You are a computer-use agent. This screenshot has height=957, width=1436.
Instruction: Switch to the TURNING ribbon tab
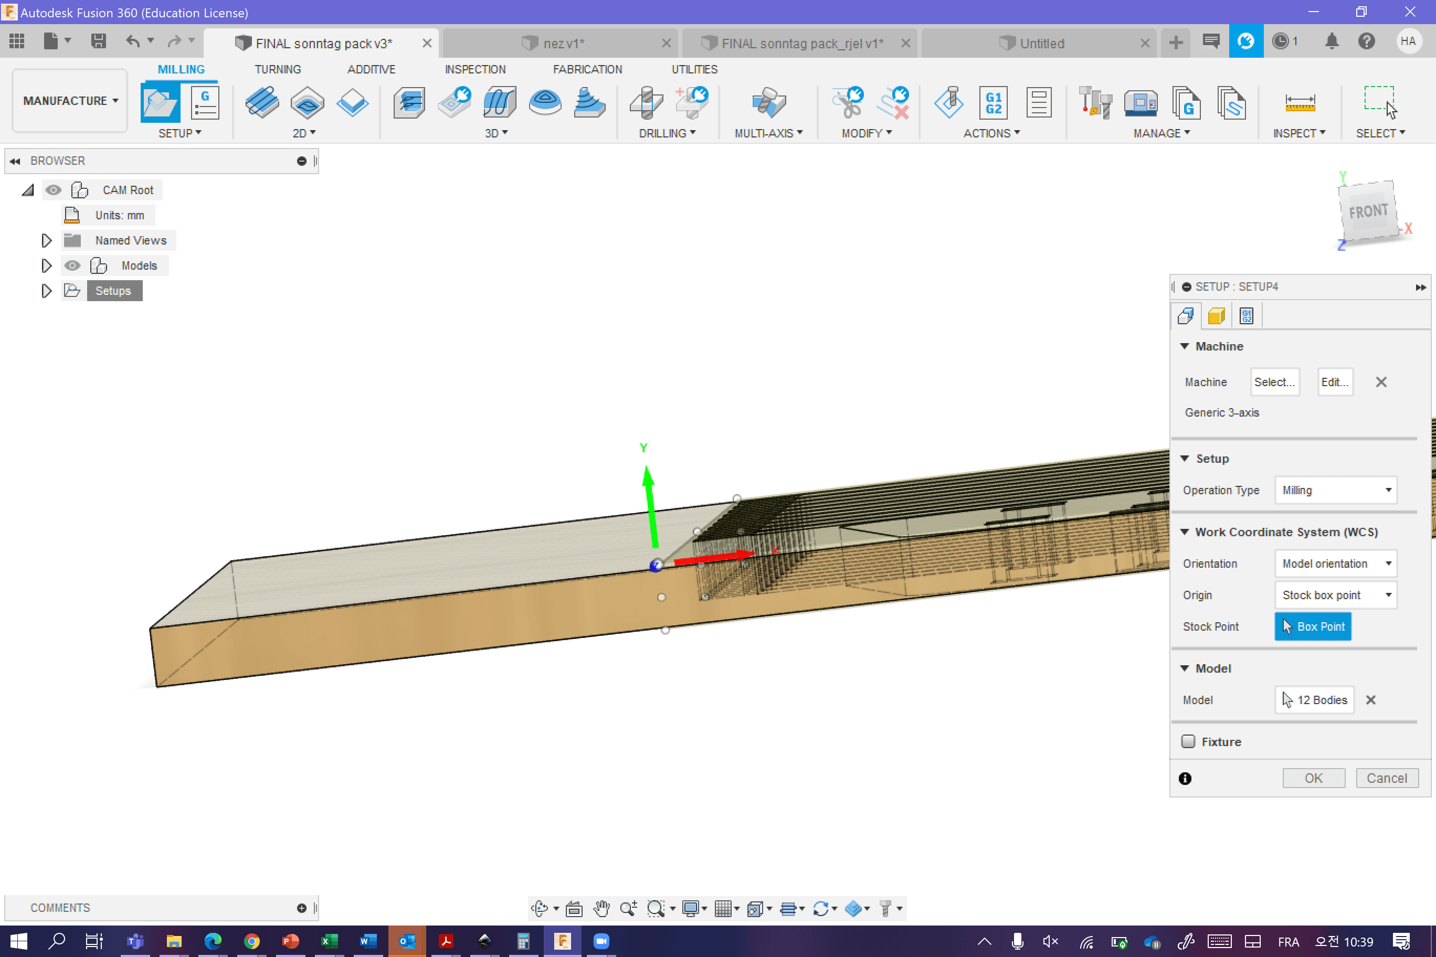pyautogui.click(x=277, y=69)
